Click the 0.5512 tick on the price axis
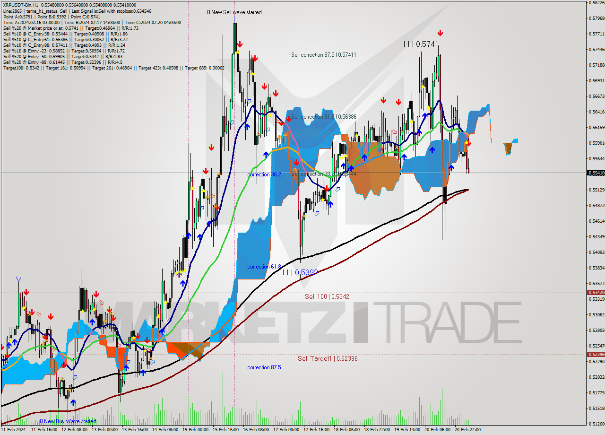The width and height of the screenshot is (605, 435). click(x=596, y=190)
